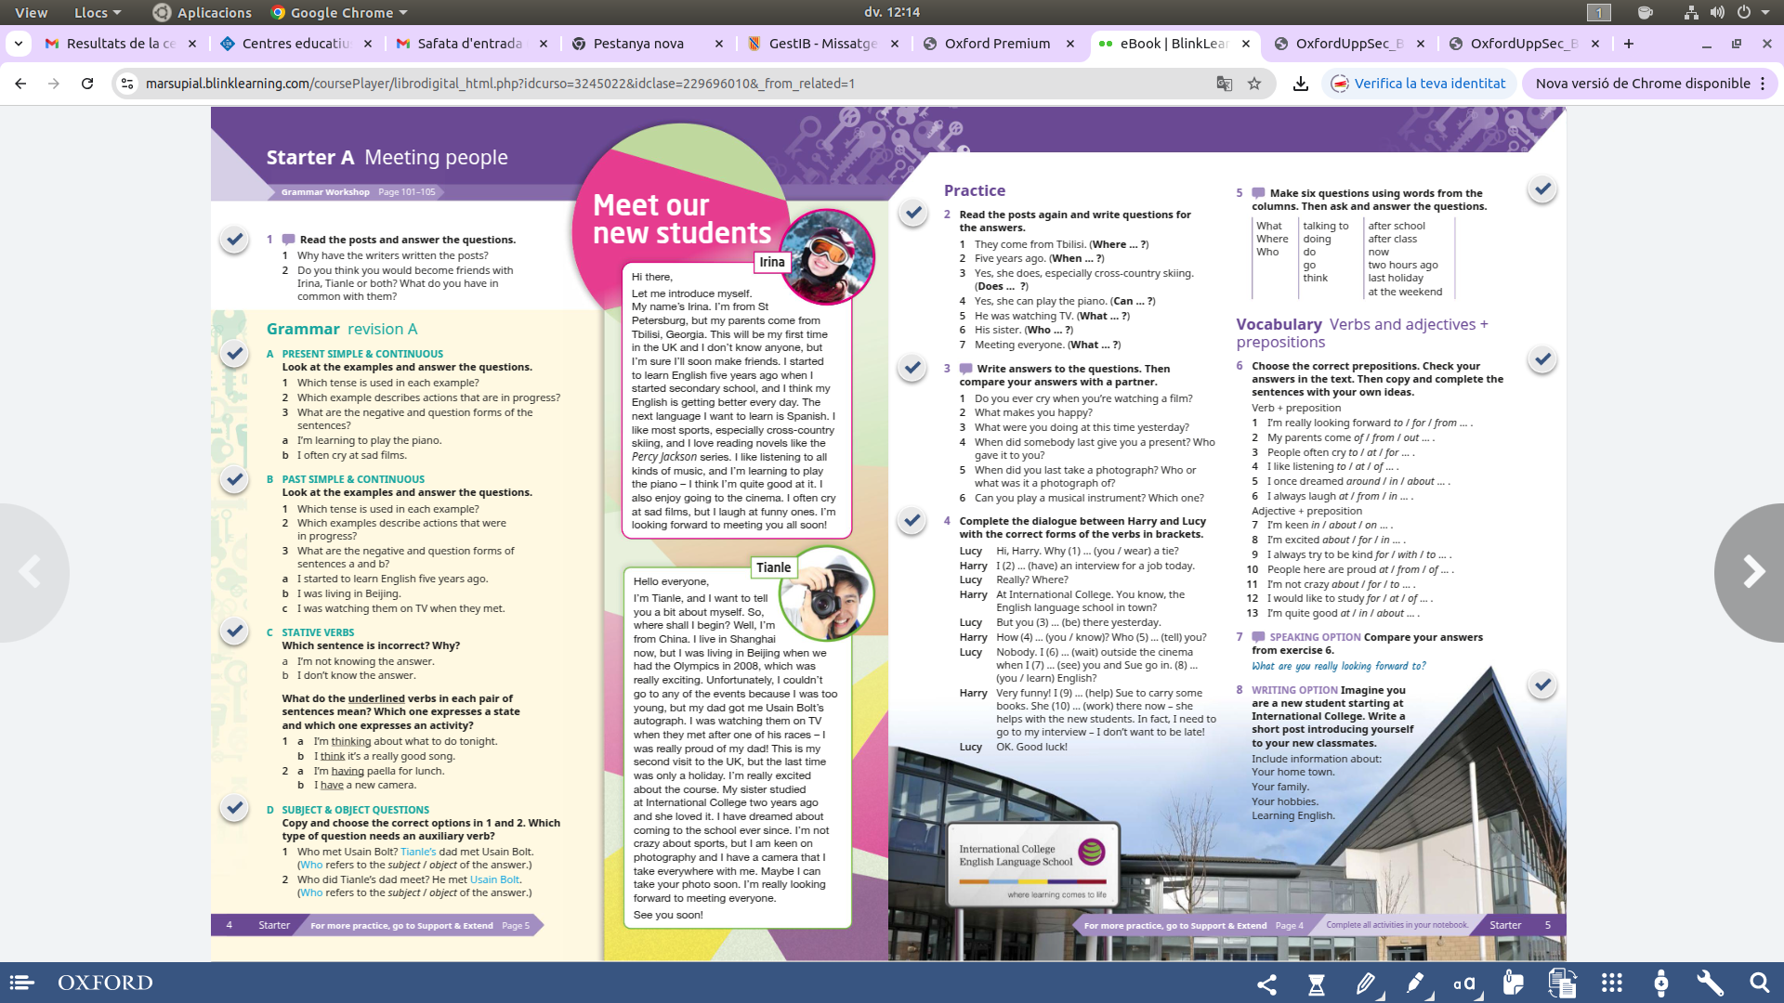Toggle checkmark for Stative Verbs section

[x=234, y=632]
